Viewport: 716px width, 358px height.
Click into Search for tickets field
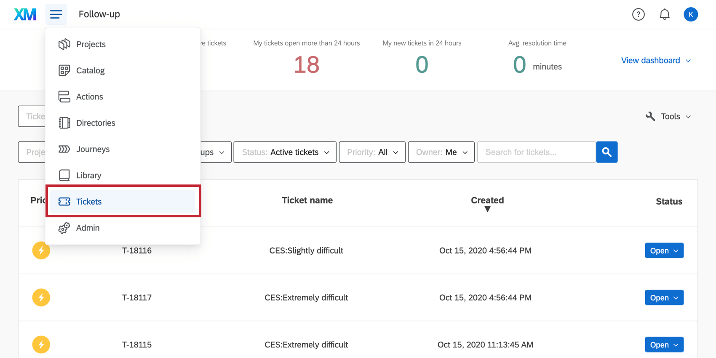pyautogui.click(x=536, y=152)
